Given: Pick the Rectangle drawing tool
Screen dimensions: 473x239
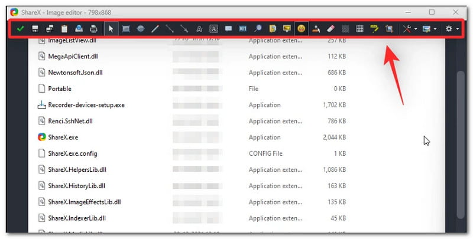Looking at the screenshot, I should (126, 29).
